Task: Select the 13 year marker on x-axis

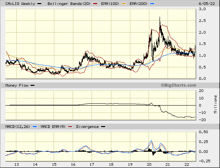Action: (x=16, y=165)
